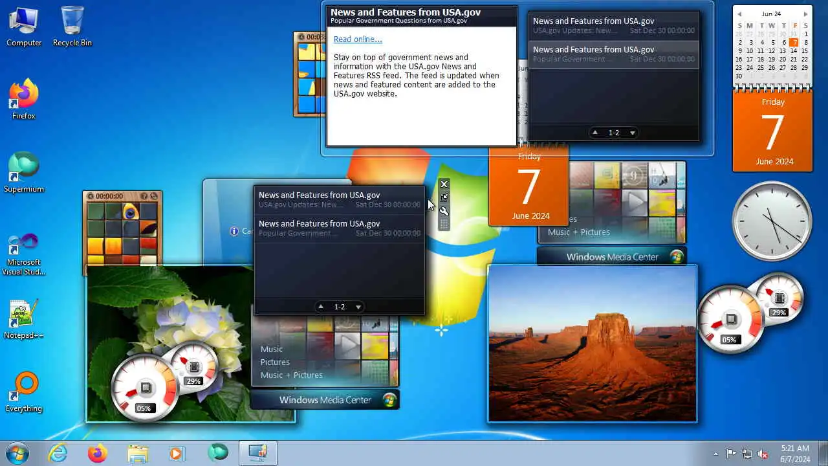Click the toucan eye tile in the puzzle
The image size is (828, 466).
(x=131, y=211)
